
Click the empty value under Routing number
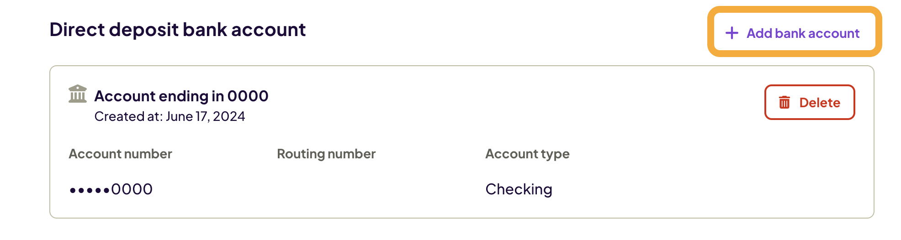(326, 189)
